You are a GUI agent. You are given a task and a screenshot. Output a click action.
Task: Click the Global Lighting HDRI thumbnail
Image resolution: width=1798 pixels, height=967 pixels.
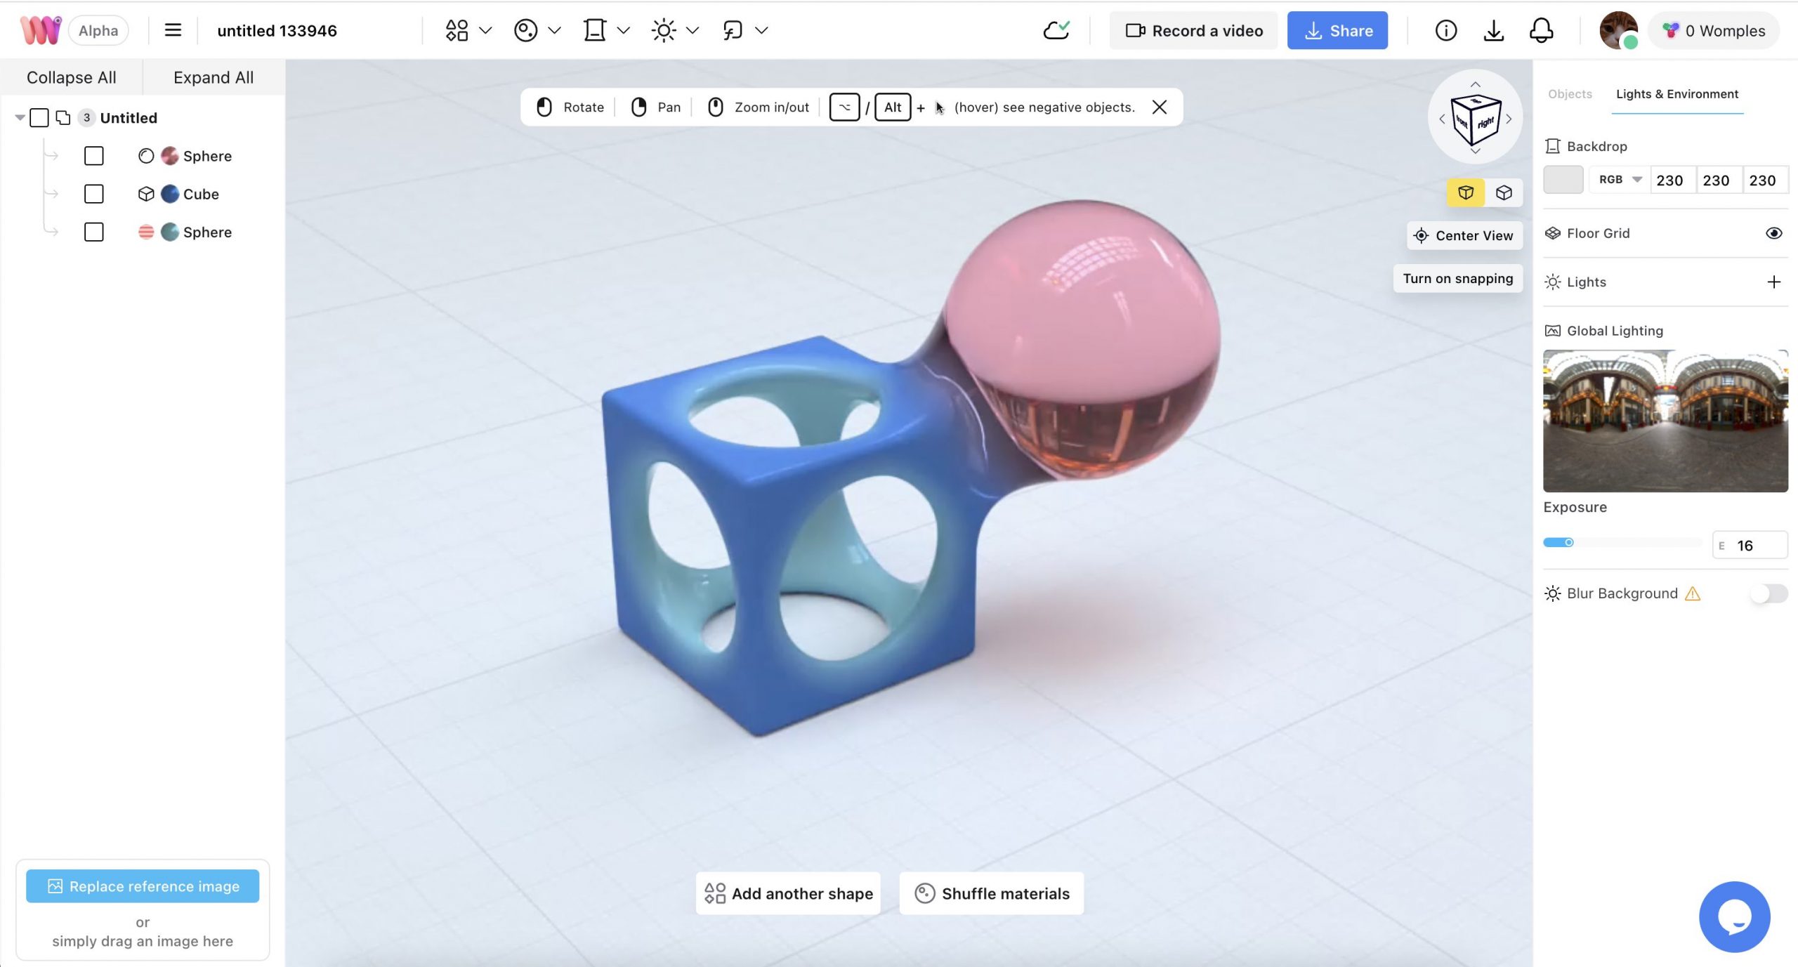coord(1665,421)
